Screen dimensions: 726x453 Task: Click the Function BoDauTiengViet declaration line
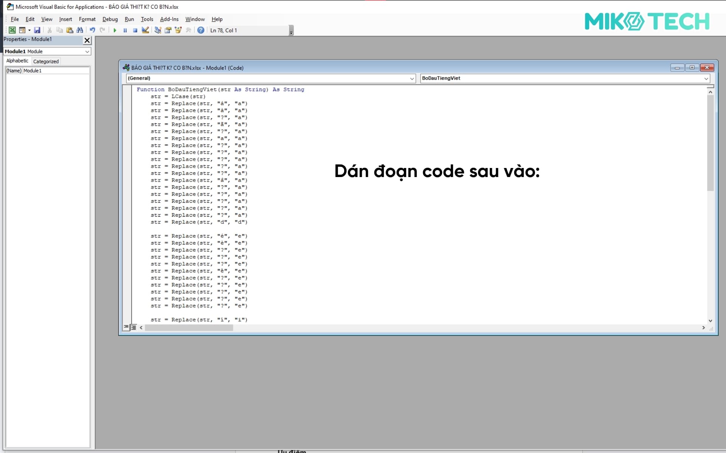pos(220,89)
